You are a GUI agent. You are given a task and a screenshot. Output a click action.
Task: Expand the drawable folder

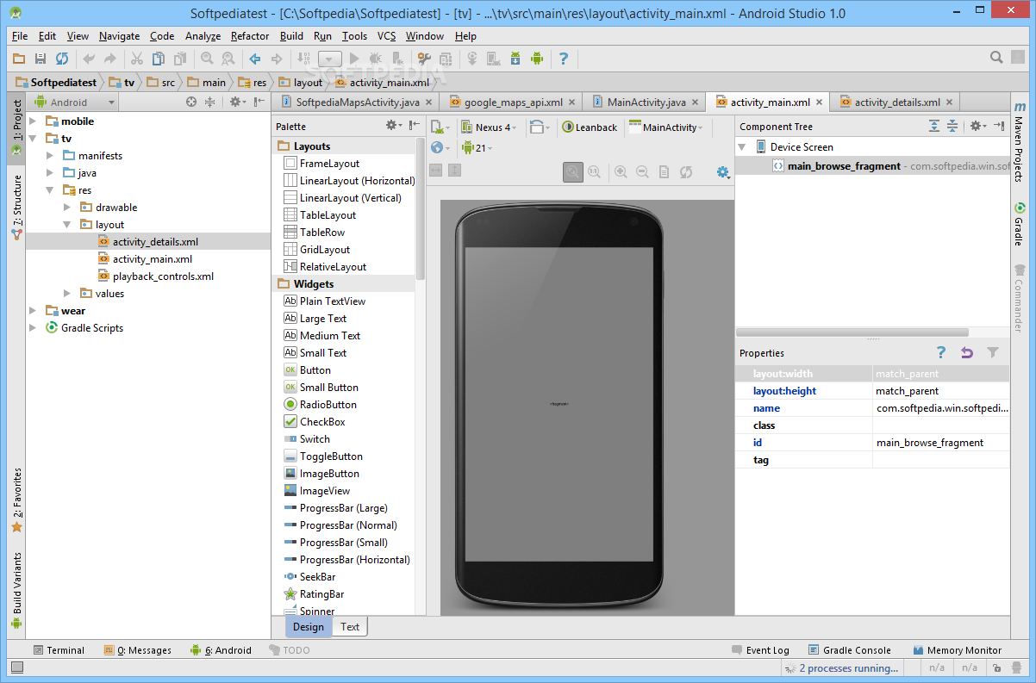[67, 208]
